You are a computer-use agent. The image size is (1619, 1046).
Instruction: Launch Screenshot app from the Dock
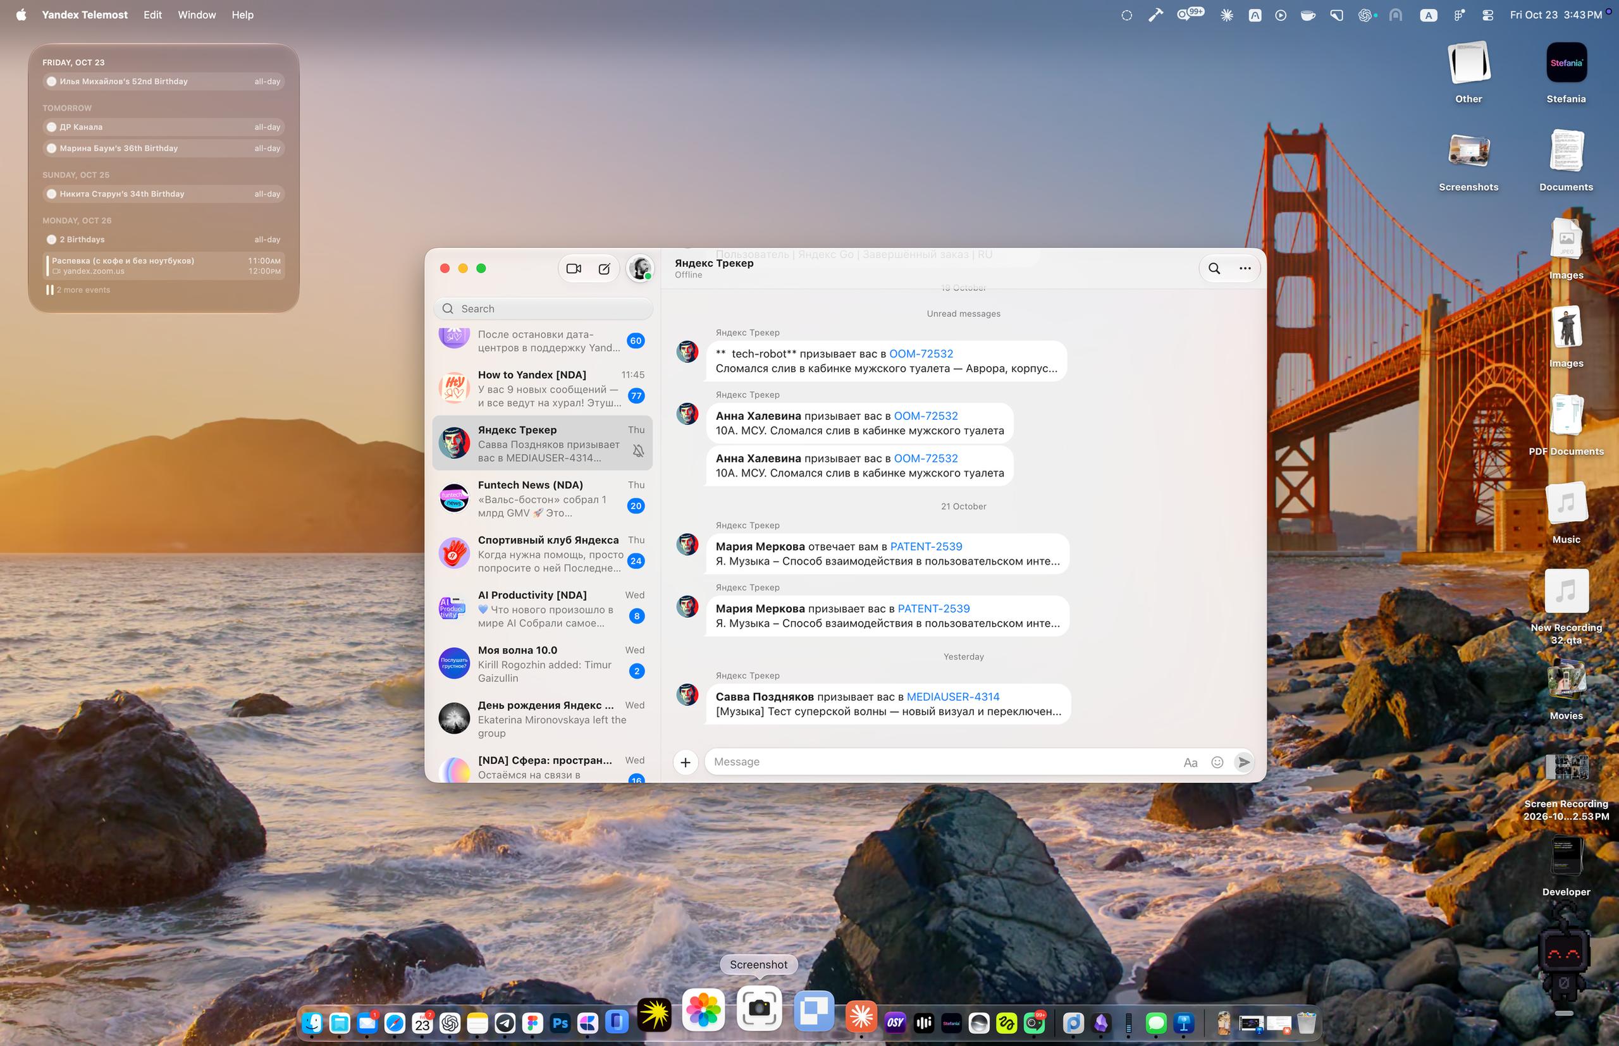[758, 1009]
